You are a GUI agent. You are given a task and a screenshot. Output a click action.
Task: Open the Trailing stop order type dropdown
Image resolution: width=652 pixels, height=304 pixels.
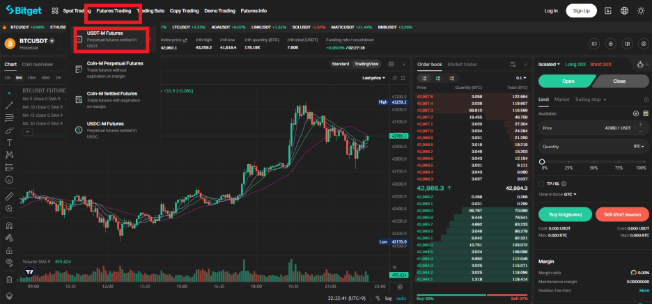(x=591, y=99)
